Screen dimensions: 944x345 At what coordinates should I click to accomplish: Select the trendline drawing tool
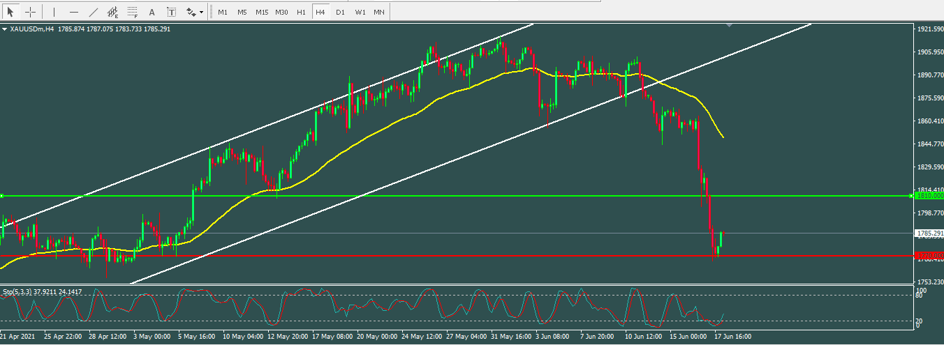pyautogui.click(x=94, y=12)
